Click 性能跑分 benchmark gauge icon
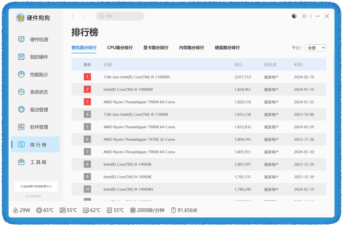Viewport: 343px width, 226px height. pyautogui.click(x=21, y=74)
